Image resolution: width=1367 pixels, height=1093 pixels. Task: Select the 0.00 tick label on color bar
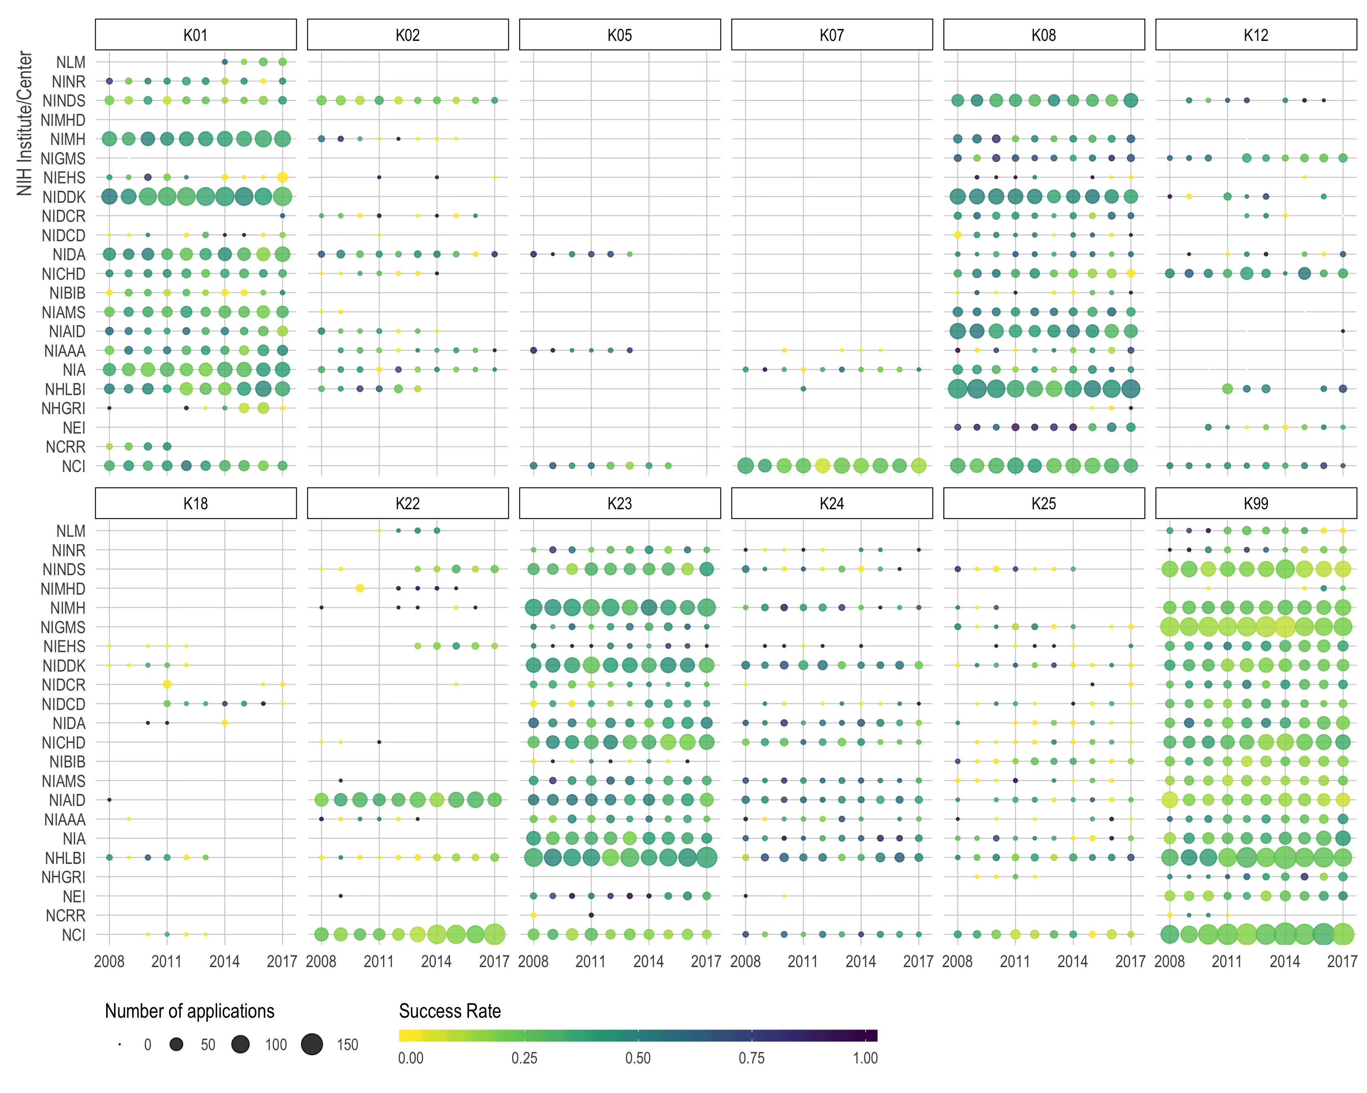click(410, 1057)
